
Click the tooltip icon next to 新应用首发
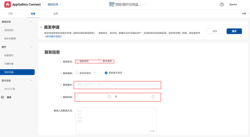[95, 73]
